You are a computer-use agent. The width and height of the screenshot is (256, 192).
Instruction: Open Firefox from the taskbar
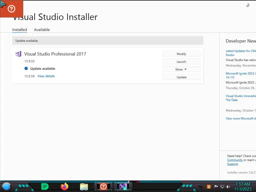tap(64, 186)
